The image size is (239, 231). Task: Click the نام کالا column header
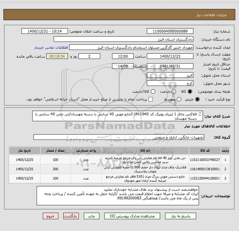point(145,150)
